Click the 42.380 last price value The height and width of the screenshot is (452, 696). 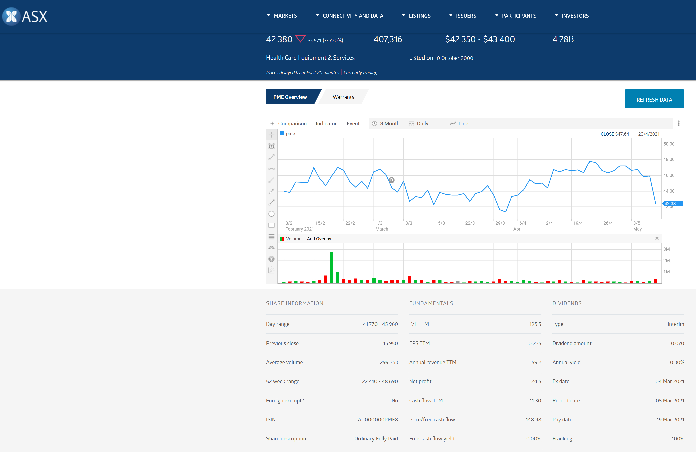pos(279,39)
